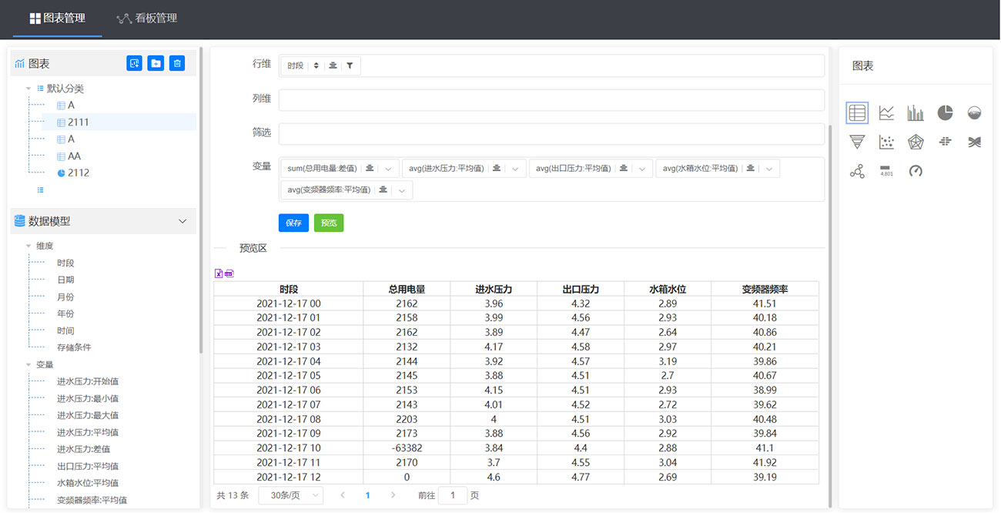Click the delete chart trash icon
The height and width of the screenshot is (513, 1001).
(177, 64)
